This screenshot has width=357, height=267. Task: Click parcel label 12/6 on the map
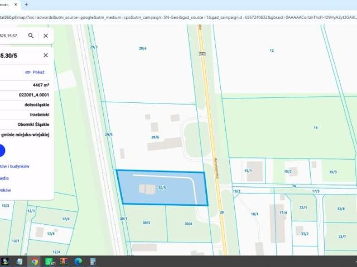click(x=66, y=219)
